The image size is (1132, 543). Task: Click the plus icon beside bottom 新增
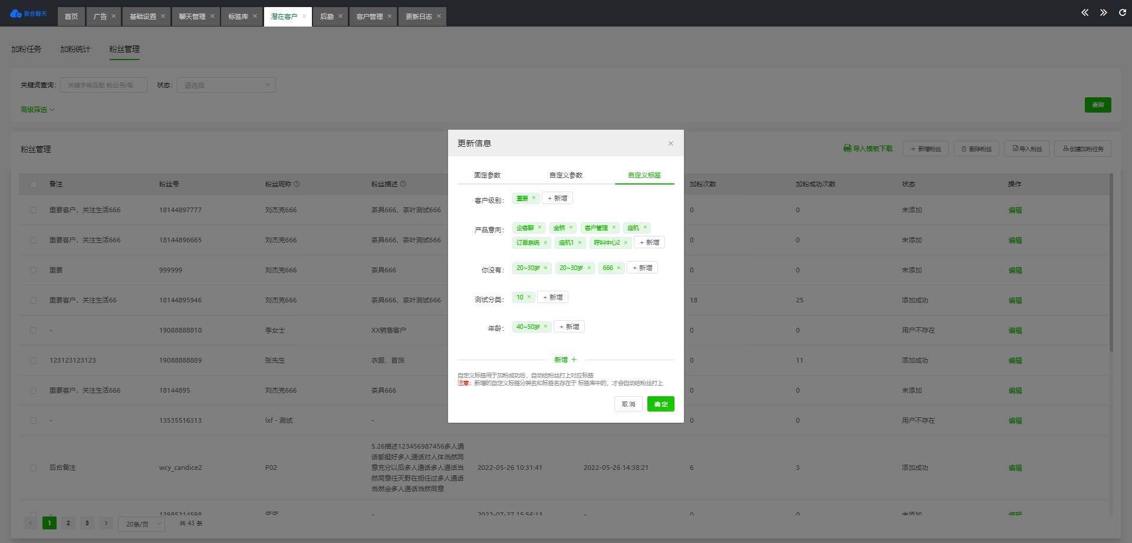pyautogui.click(x=574, y=360)
